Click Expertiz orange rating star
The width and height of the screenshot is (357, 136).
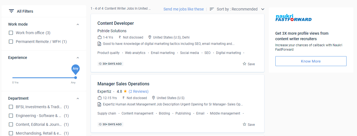click(x=125, y=91)
